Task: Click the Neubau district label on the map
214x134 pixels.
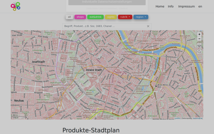Action: (19, 100)
